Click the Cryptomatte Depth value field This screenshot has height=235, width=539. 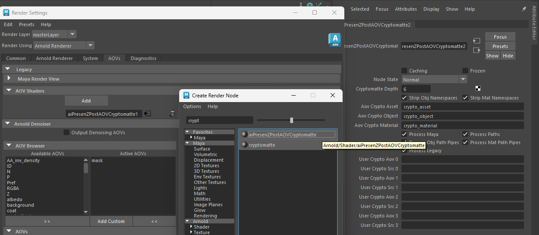pos(416,89)
